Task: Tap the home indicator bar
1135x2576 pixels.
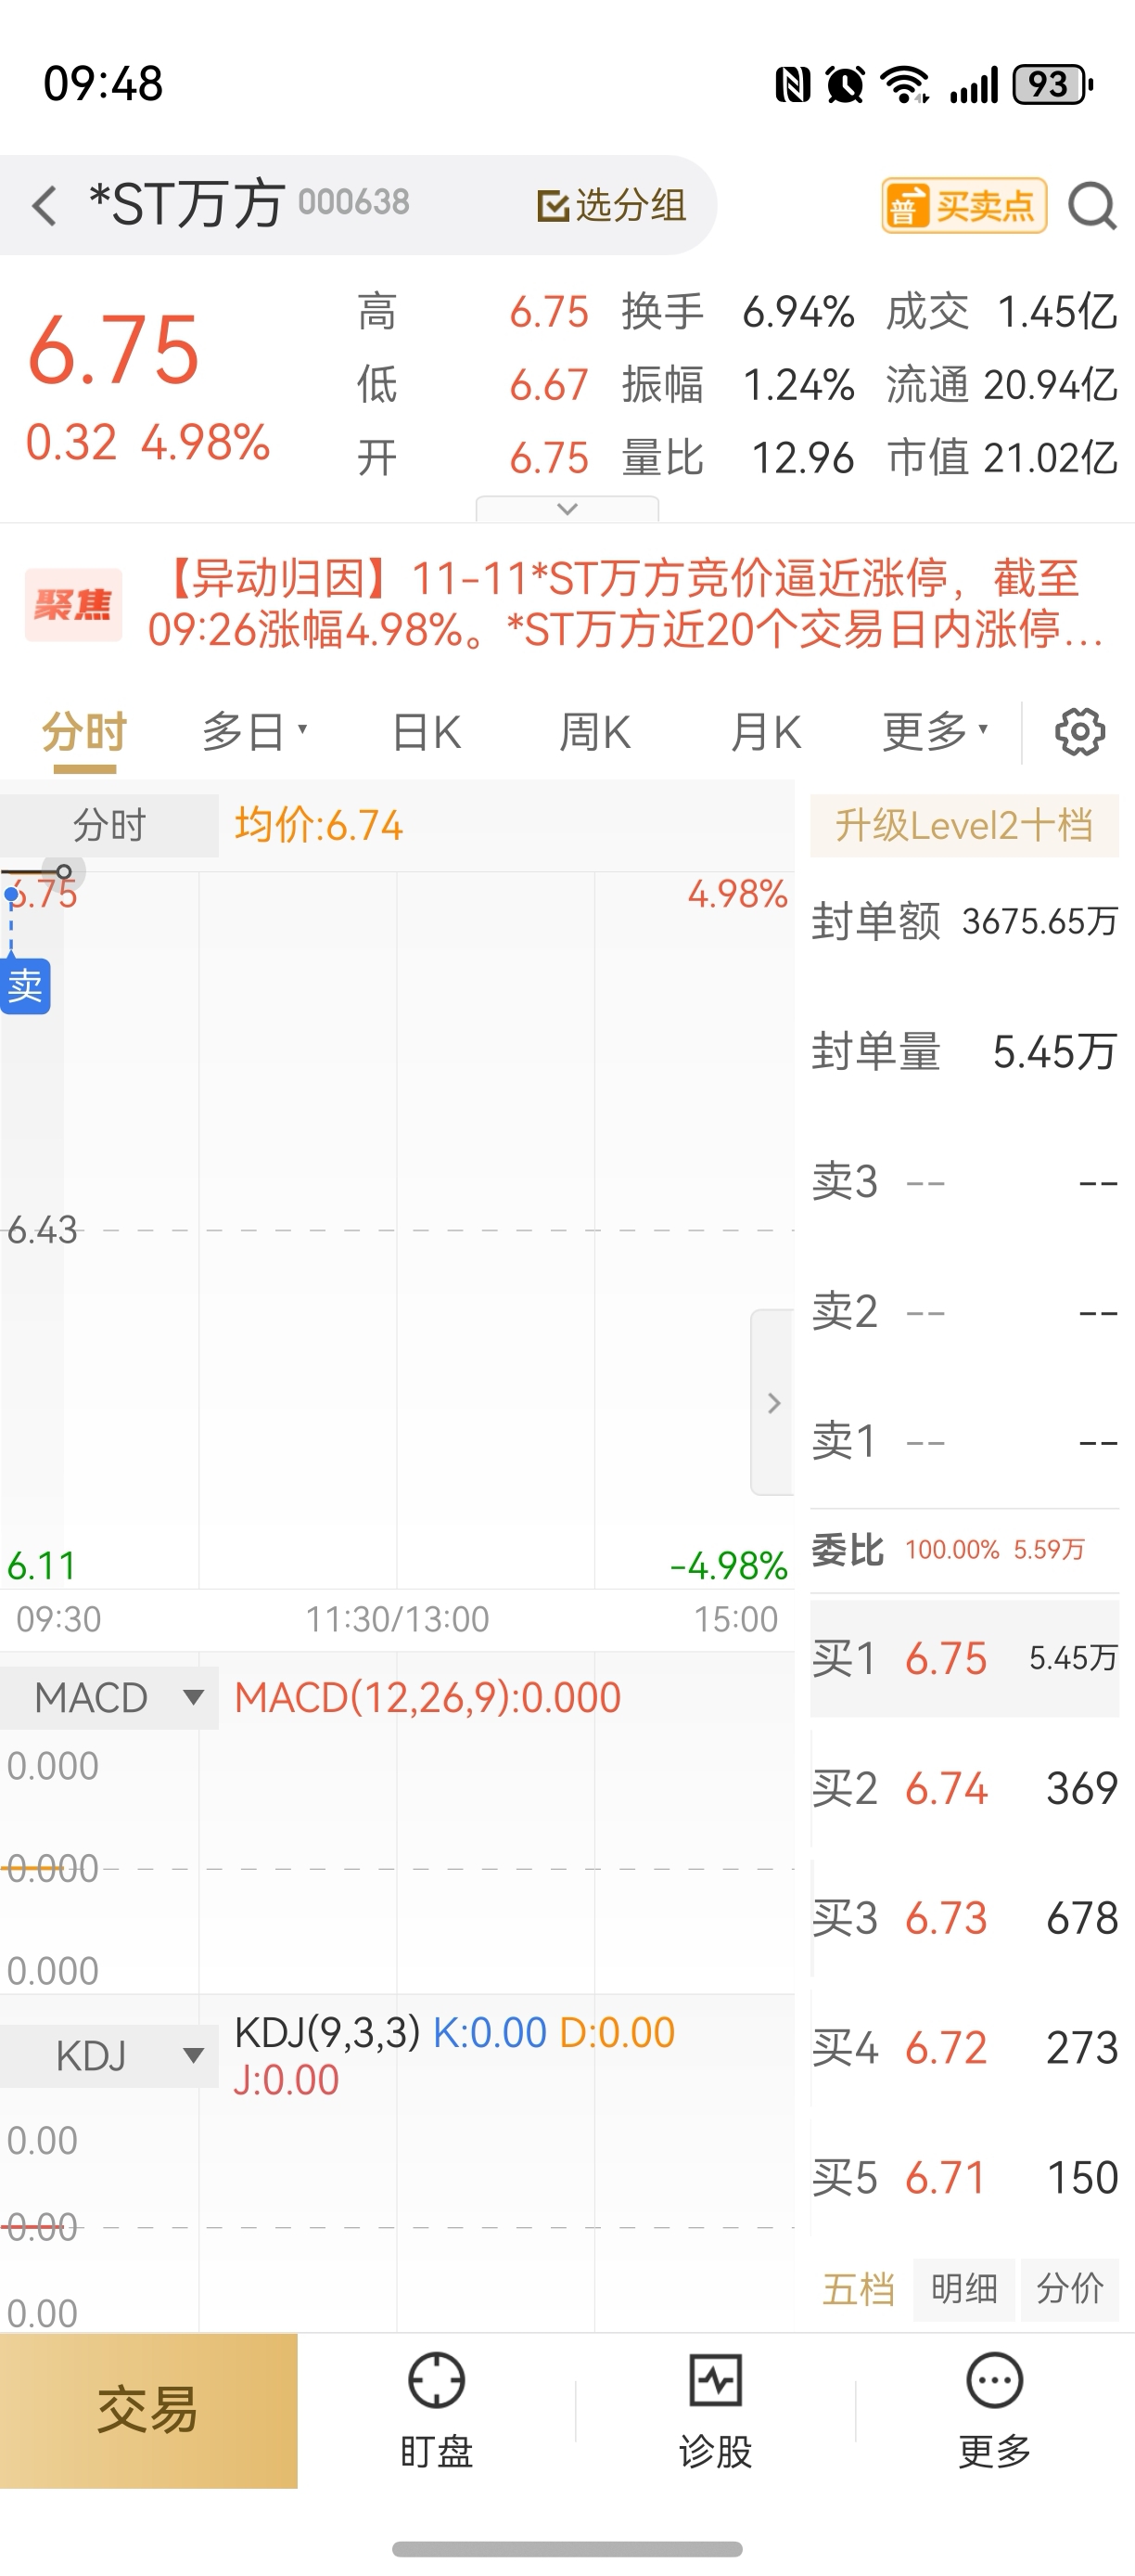Action: 567,2549
